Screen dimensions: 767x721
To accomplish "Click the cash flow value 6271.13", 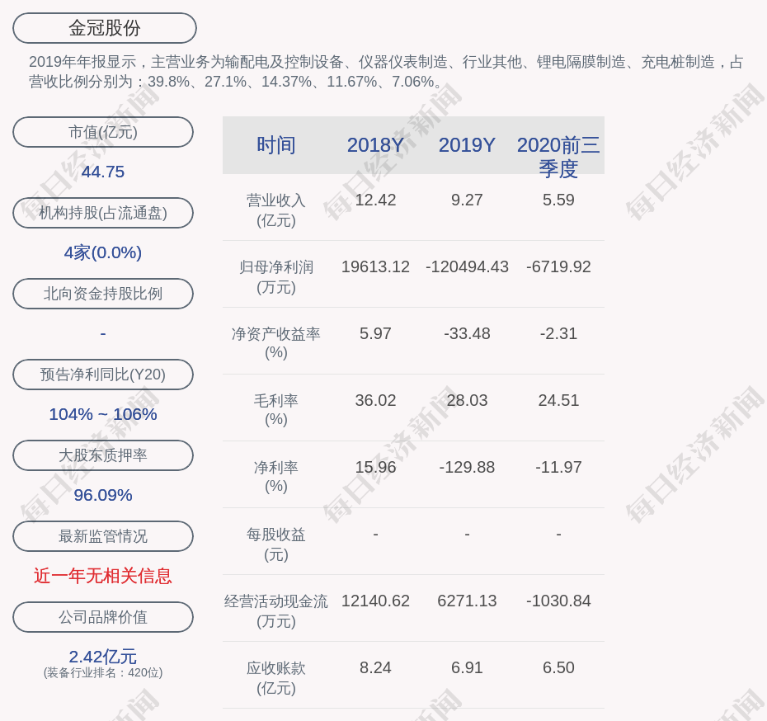I will coord(467,601).
